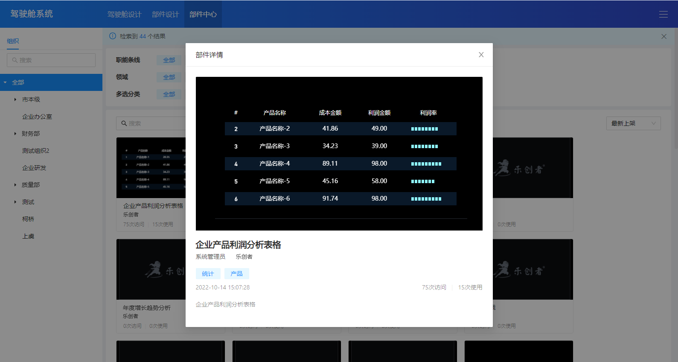Click the magnifier icon in organization search
The width and height of the screenshot is (678, 362).
15,60
